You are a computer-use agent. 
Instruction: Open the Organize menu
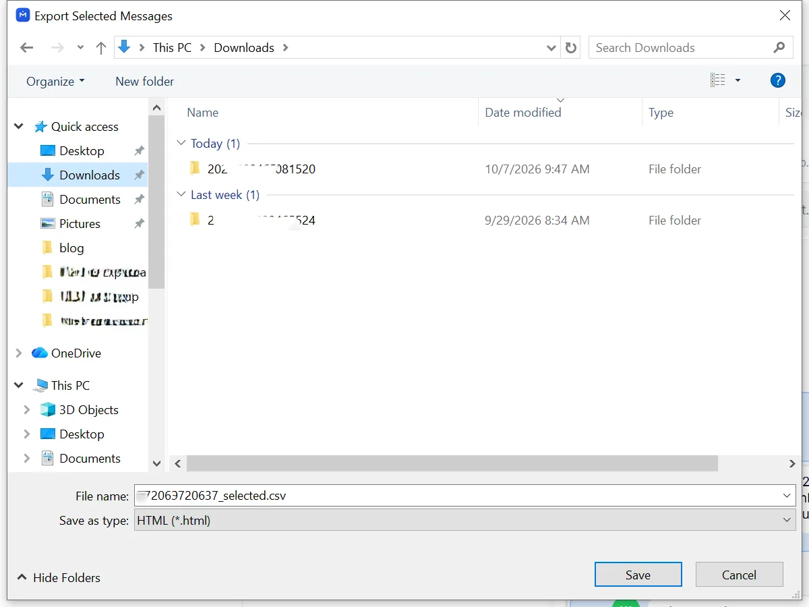[55, 82]
